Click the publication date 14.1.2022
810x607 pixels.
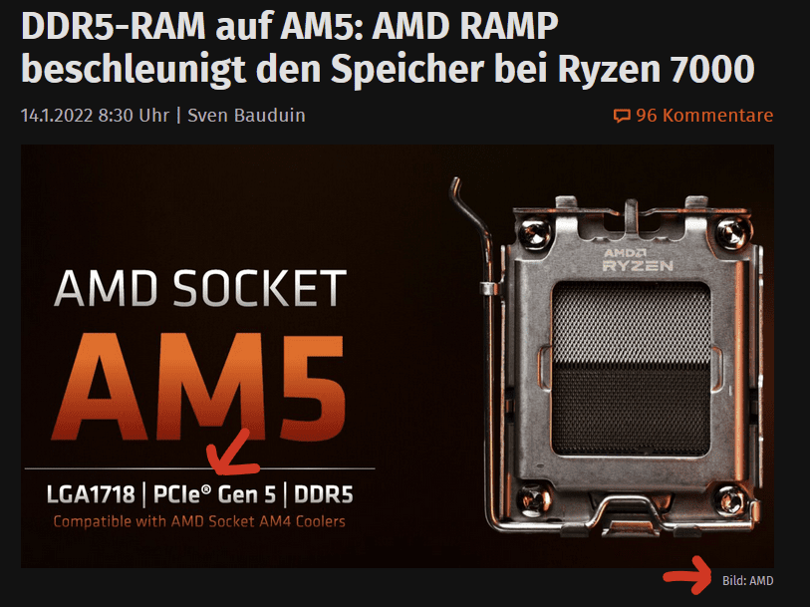(x=57, y=116)
